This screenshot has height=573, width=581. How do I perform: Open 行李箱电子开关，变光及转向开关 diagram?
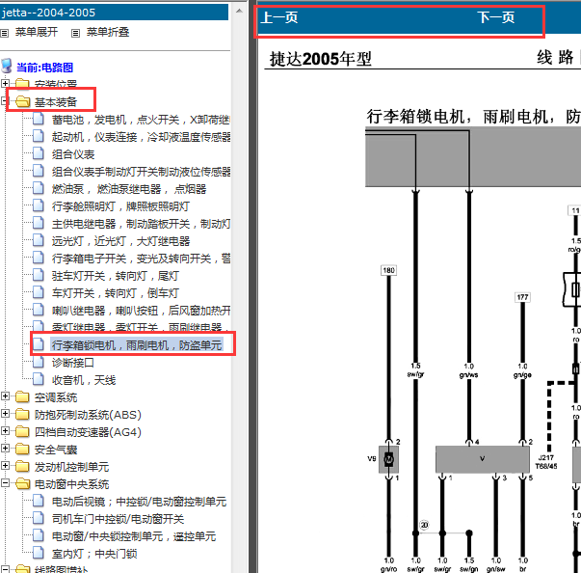point(141,259)
